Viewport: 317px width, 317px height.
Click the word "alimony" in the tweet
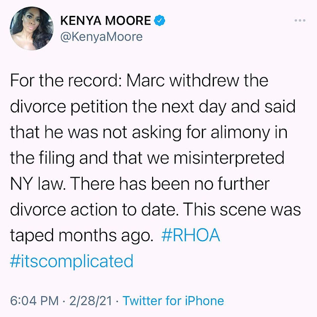tap(240, 132)
